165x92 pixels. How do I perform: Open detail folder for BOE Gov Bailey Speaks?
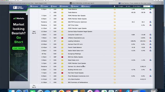(114, 57)
